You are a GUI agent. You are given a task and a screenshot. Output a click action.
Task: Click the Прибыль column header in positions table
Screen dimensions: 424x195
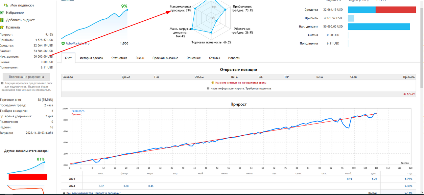coord(409,77)
